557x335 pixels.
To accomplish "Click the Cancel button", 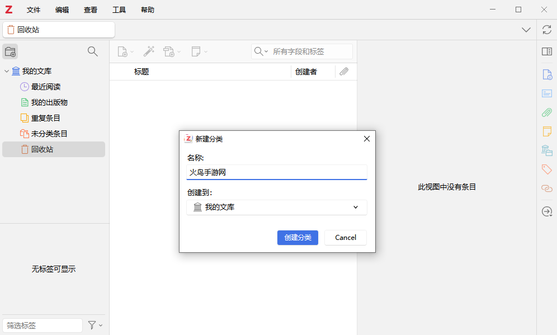I will coord(345,237).
